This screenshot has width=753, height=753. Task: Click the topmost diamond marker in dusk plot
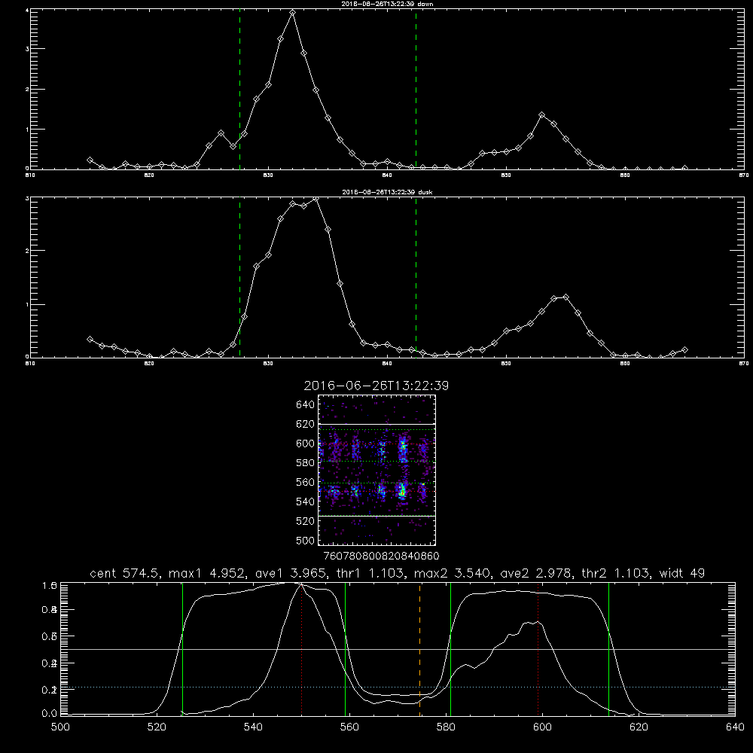tap(316, 198)
